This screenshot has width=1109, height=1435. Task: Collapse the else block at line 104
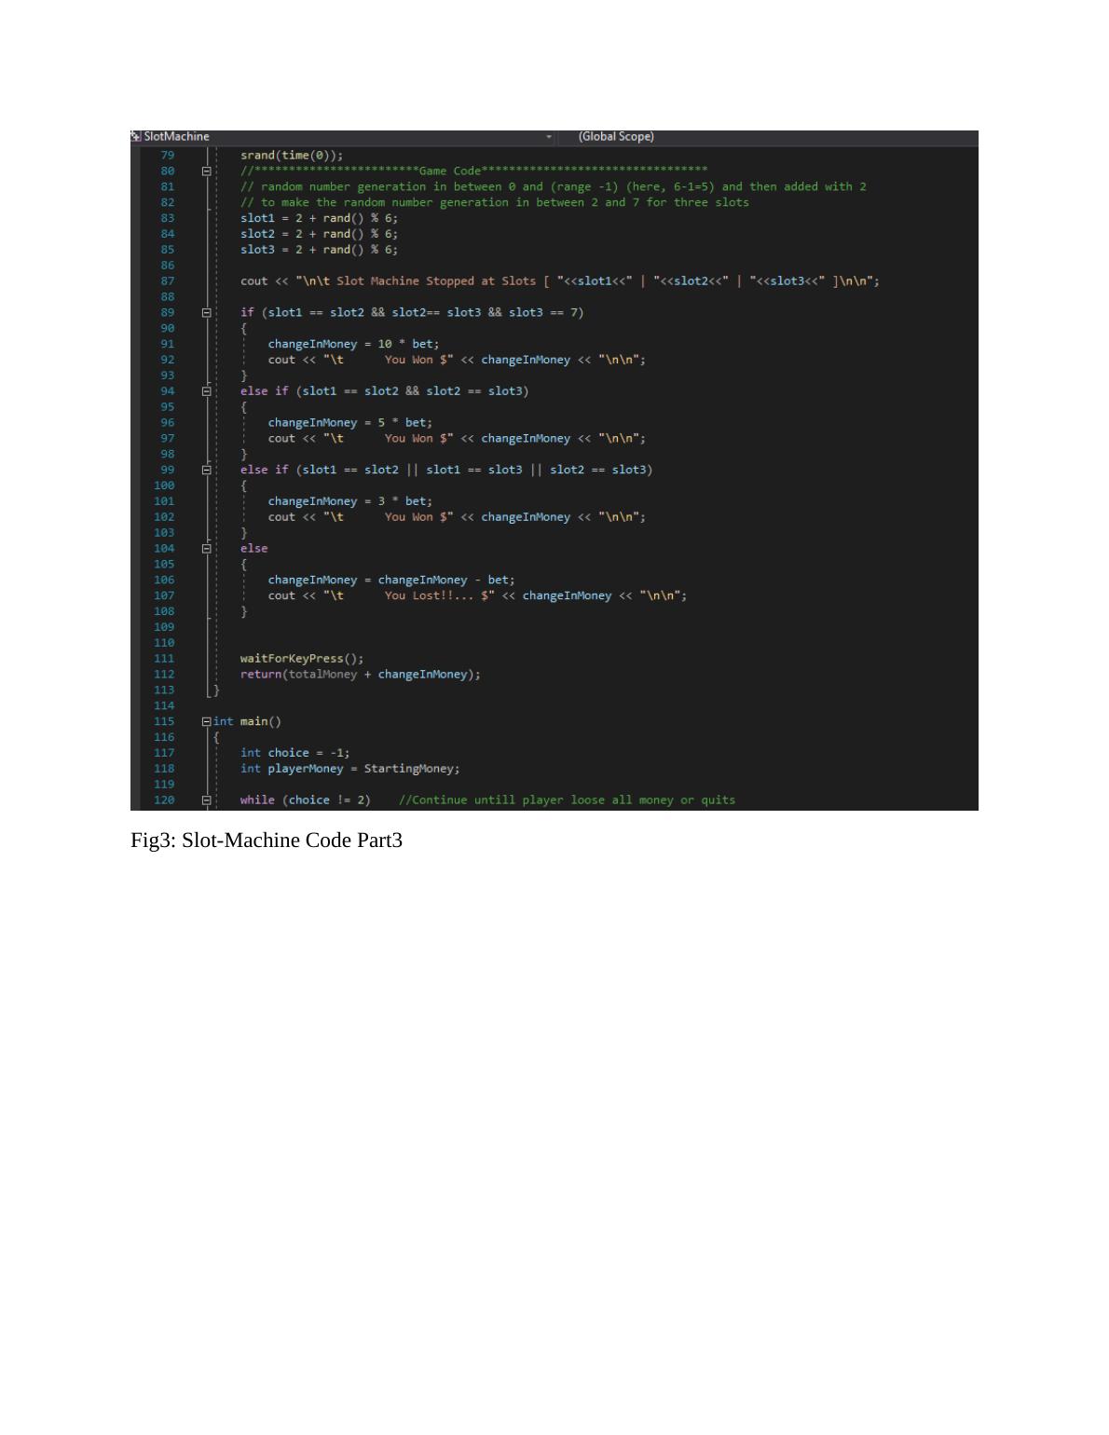tap(206, 549)
